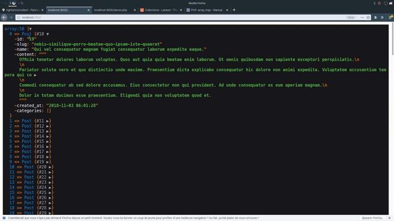The width and height of the screenshot is (394, 221).
Task: Click the account icon in the toolbar
Action: click(376, 17)
